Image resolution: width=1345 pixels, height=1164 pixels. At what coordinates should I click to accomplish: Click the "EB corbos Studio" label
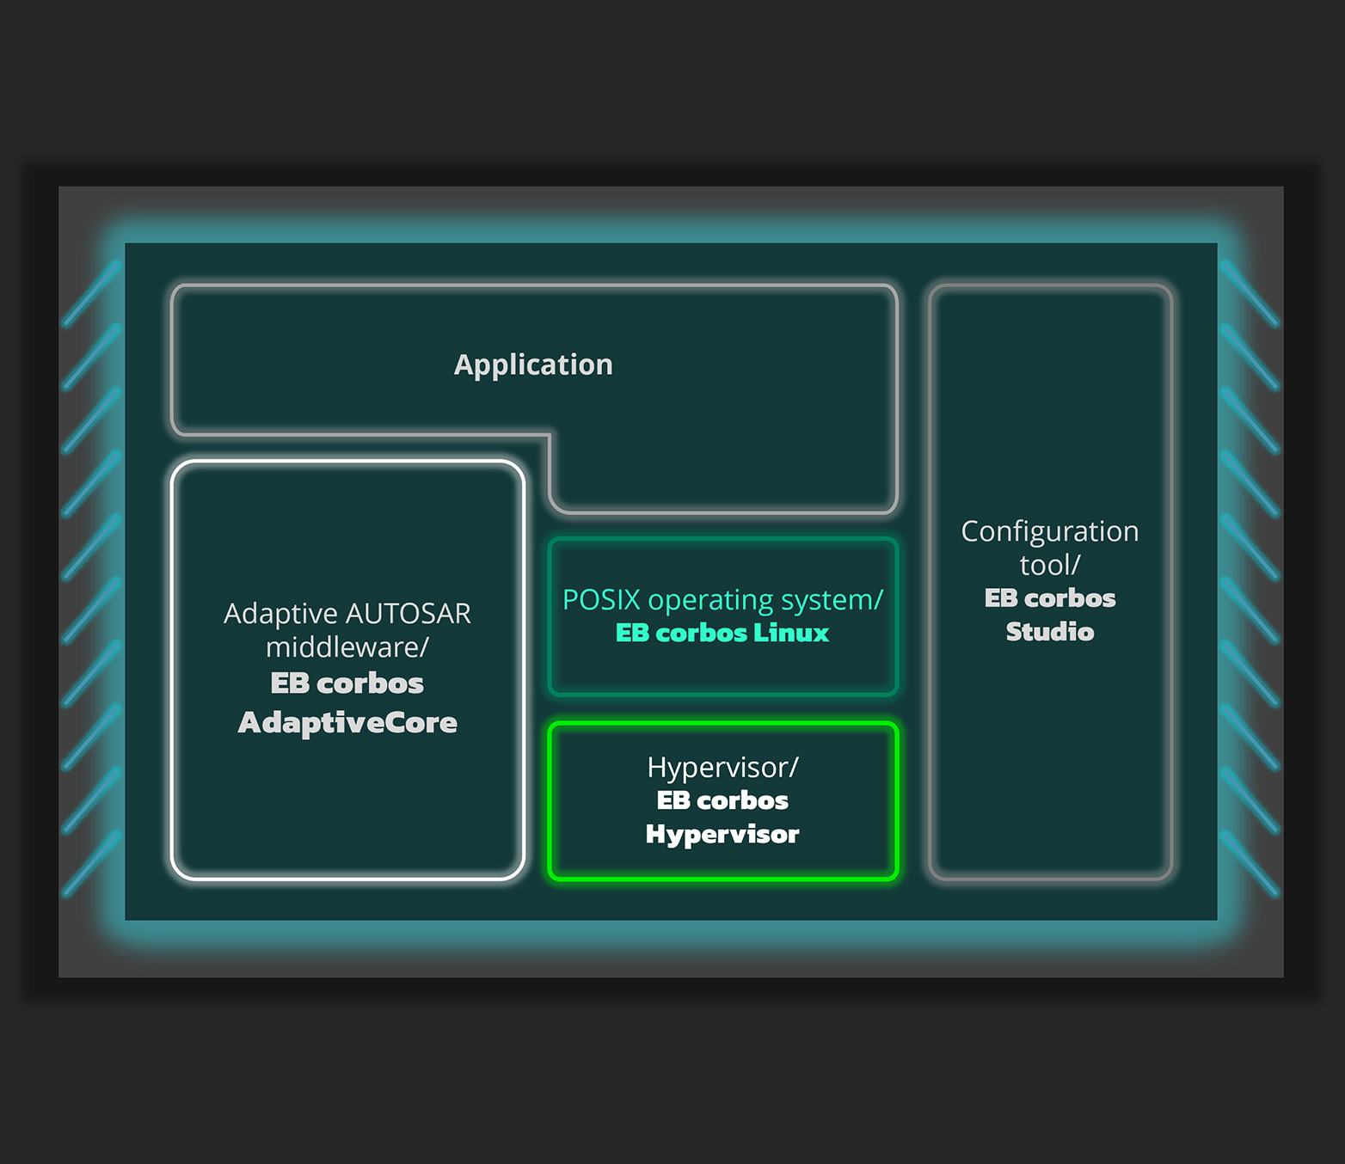point(1050,615)
